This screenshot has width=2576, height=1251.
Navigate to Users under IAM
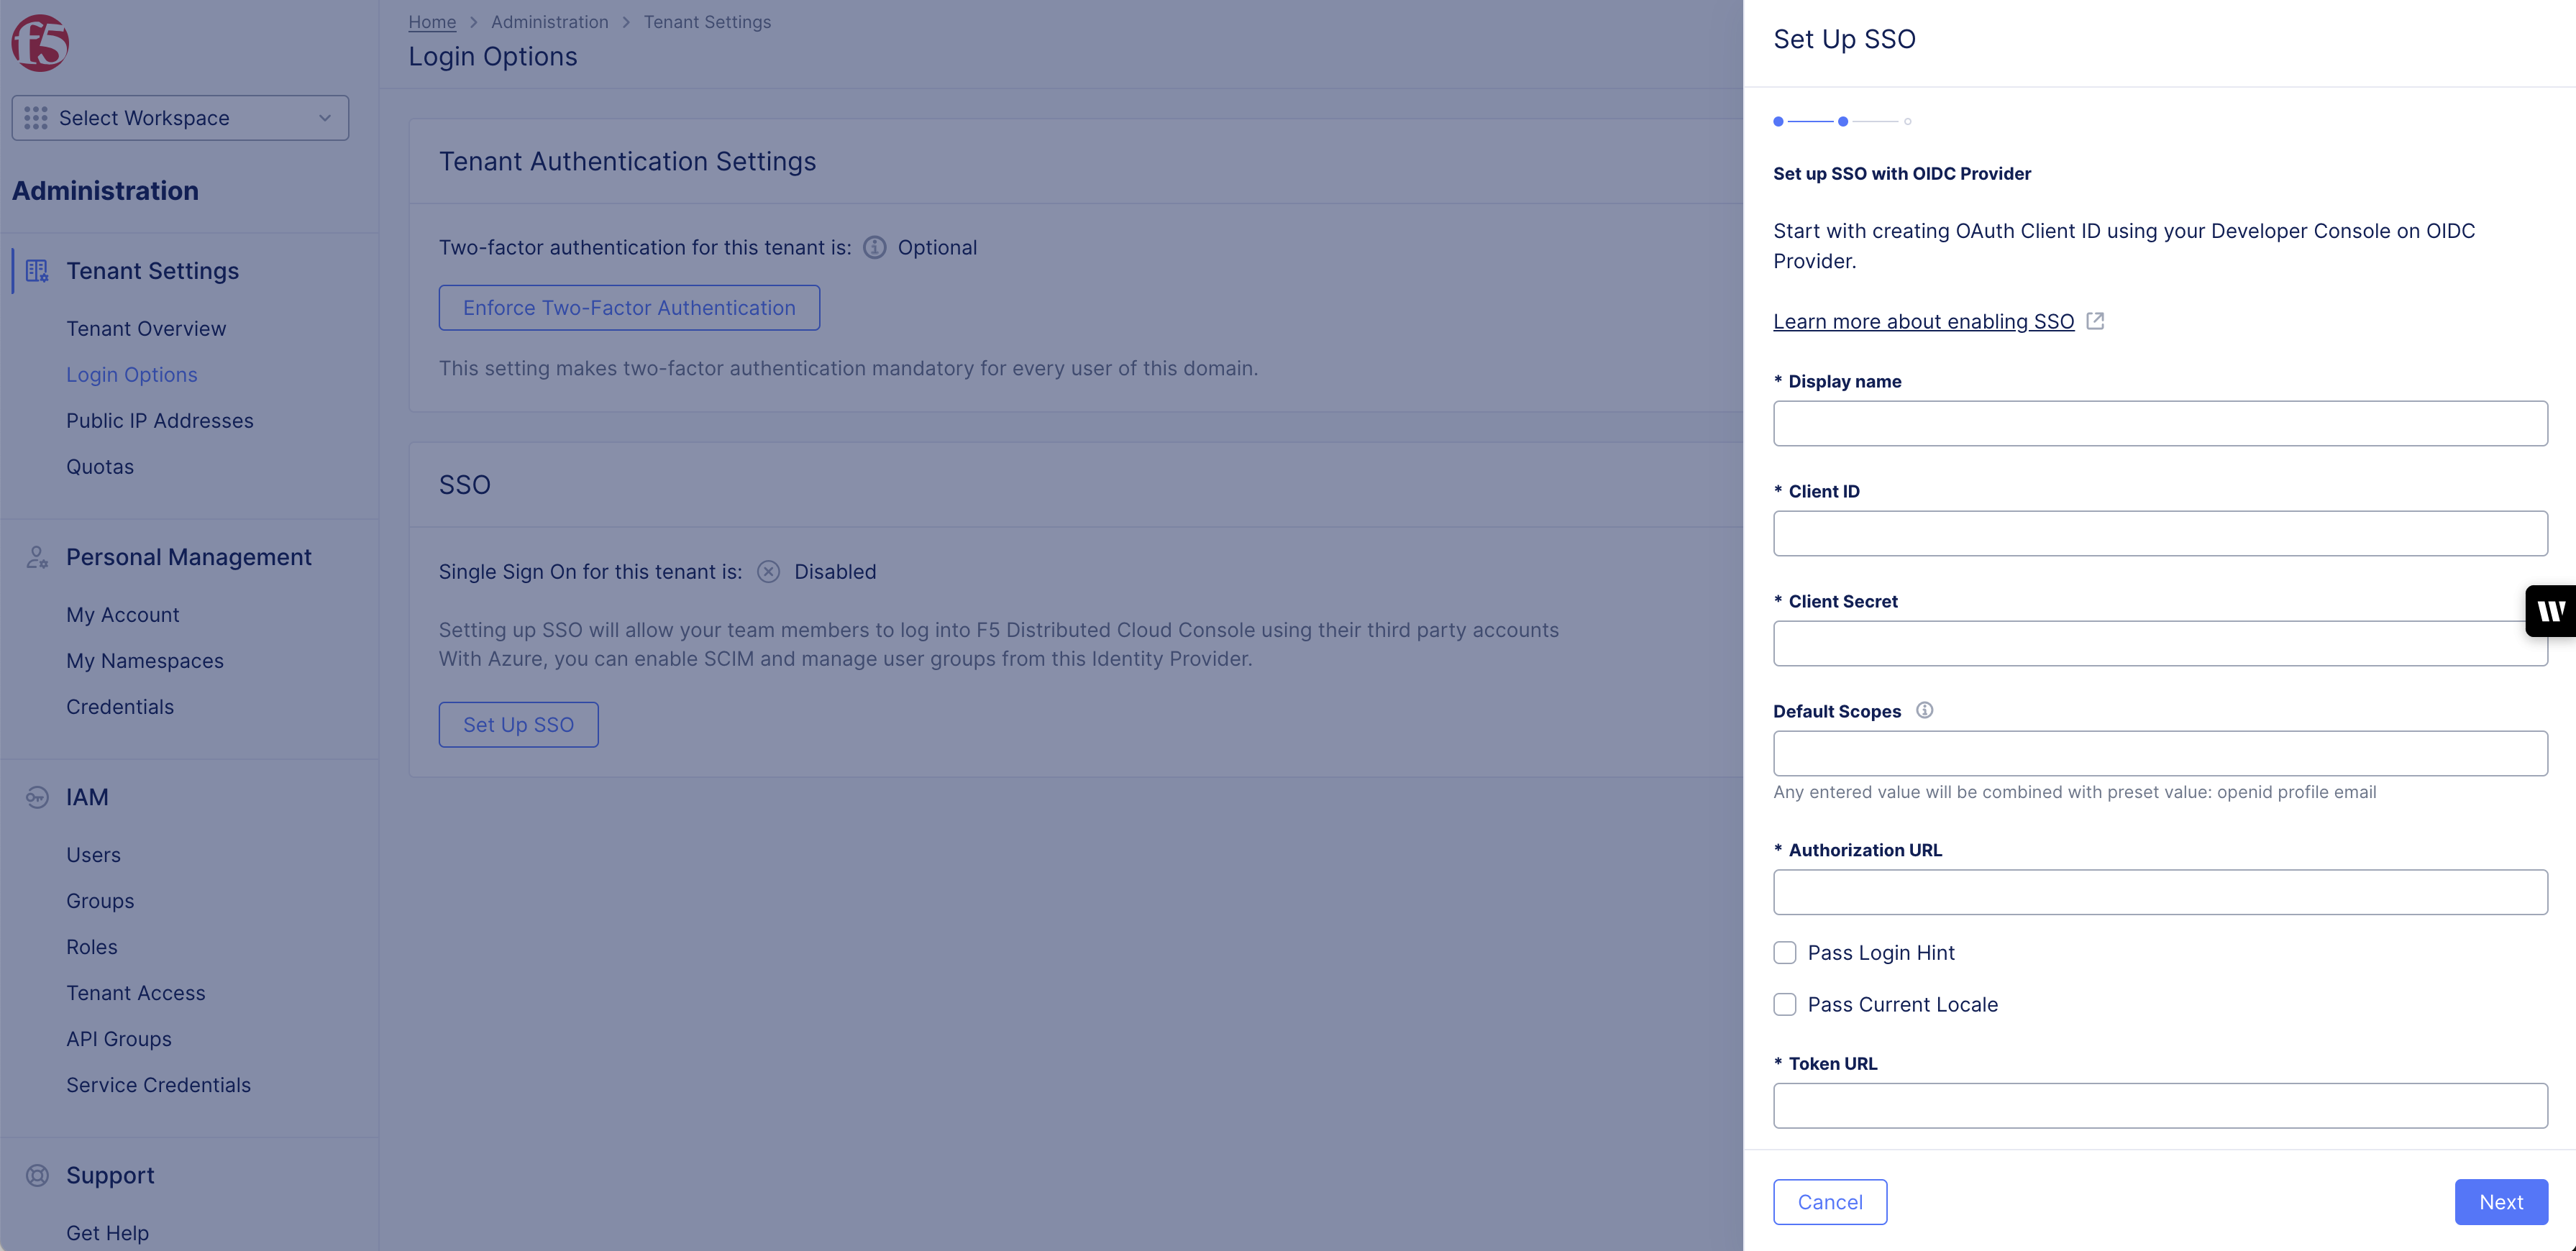[93, 854]
